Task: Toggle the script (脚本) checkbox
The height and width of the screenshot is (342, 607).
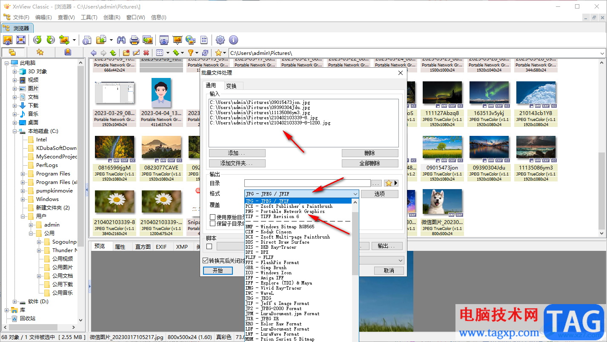Action: pos(209,246)
